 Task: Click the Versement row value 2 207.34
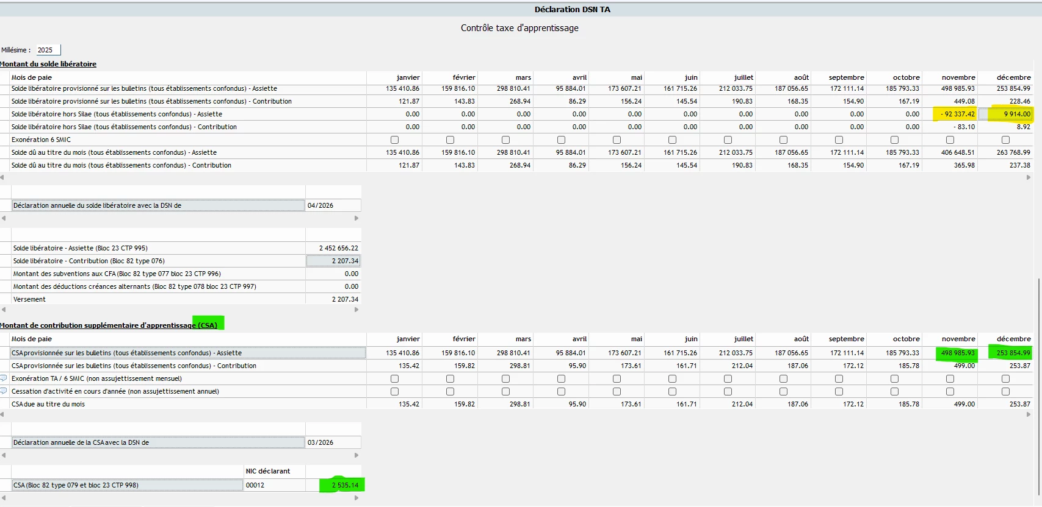tap(333, 299)
